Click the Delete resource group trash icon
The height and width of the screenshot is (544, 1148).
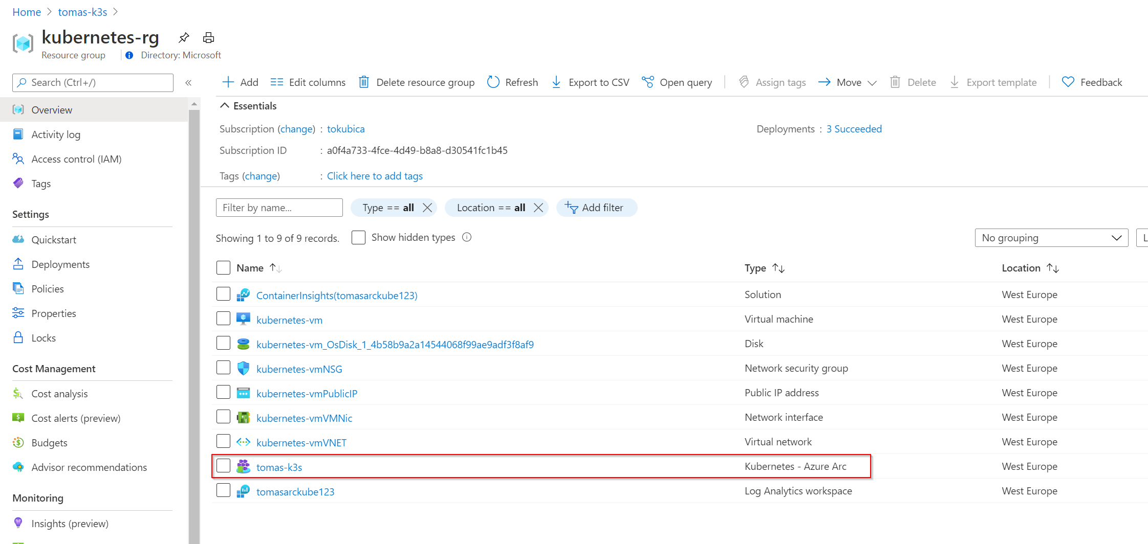pyautogui.click(x=364, y=82)
